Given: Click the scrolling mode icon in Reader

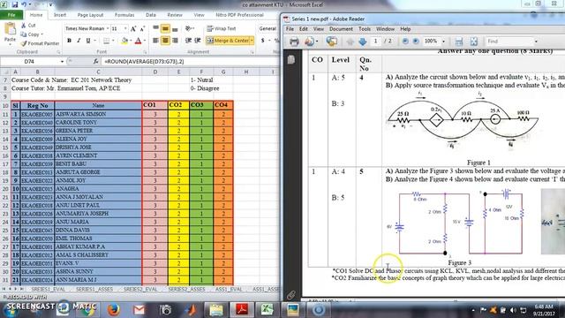Looking at the screenshot, I should pyautogui.click(x=459, y=42).
